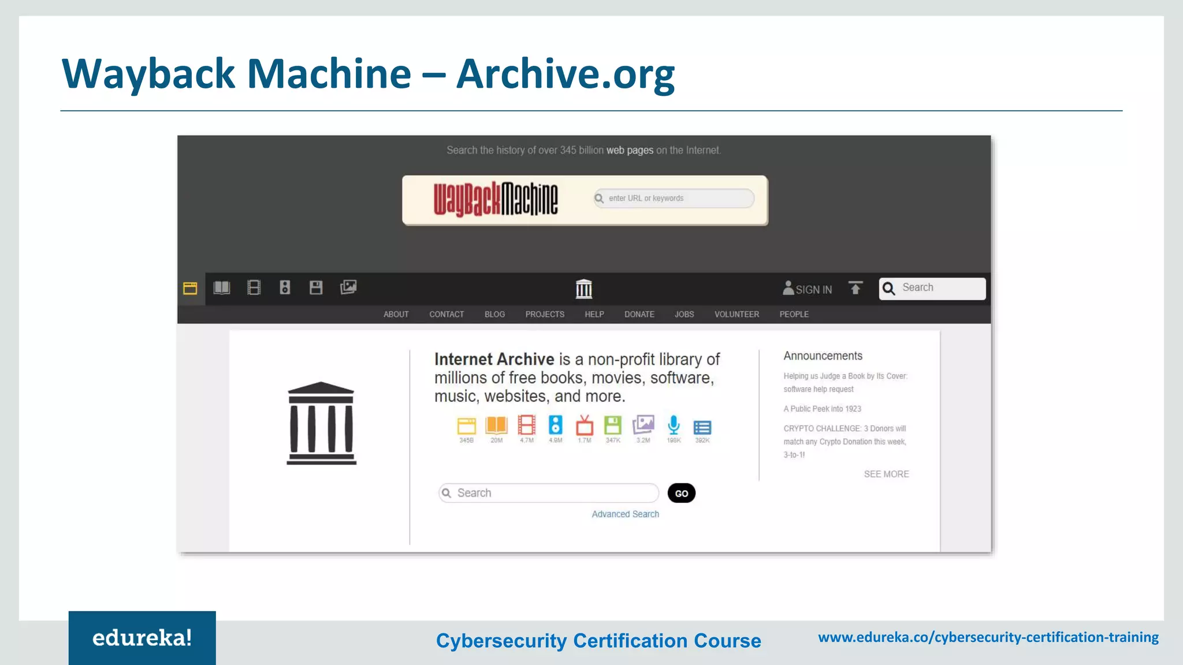
Task: Open the CONTACT menu item
Action: point(447,315)
